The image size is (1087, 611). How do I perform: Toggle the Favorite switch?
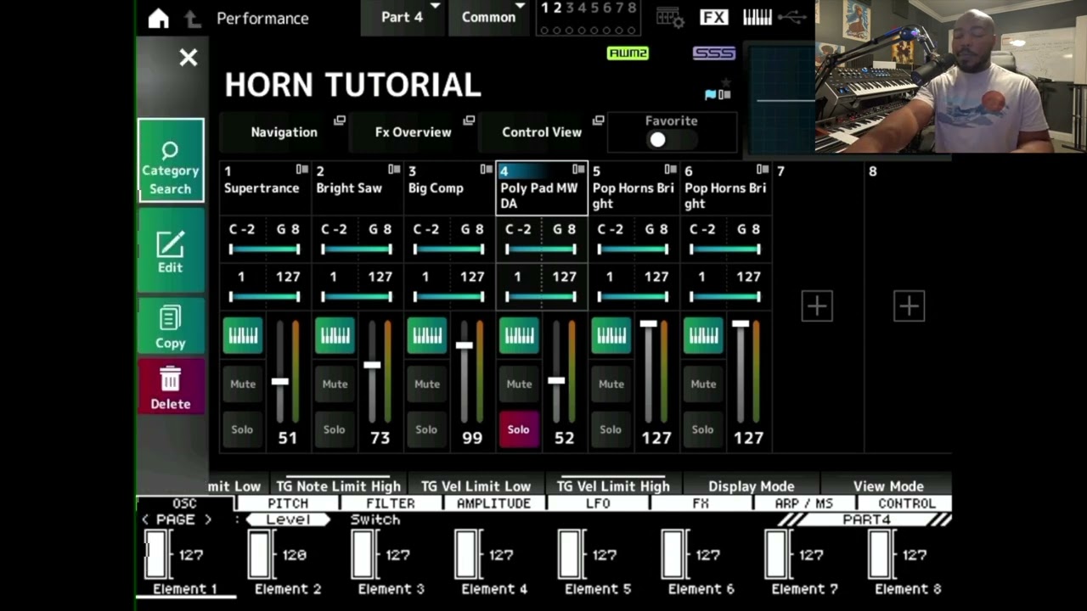click(670, 140)
